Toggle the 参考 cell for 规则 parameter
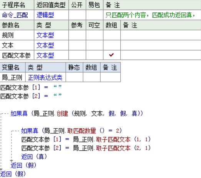Viewport: 201px width, 178px height. point(77,35)
